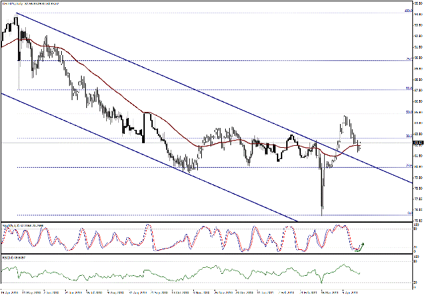The image size is (425, 295).
Task: Click the bottom of the long March spike candle
Action: click(322, 213)
